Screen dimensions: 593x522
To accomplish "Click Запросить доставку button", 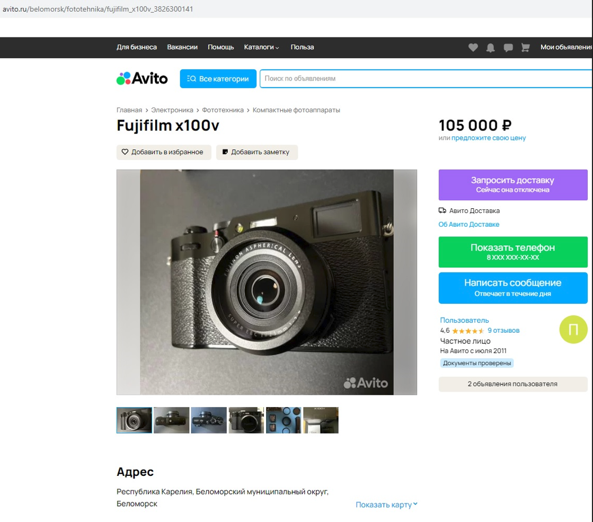I will [513, 184].
